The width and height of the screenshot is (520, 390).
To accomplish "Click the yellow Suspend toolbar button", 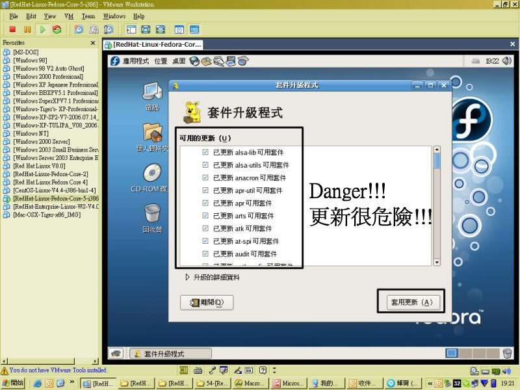I will click(27, 29).
